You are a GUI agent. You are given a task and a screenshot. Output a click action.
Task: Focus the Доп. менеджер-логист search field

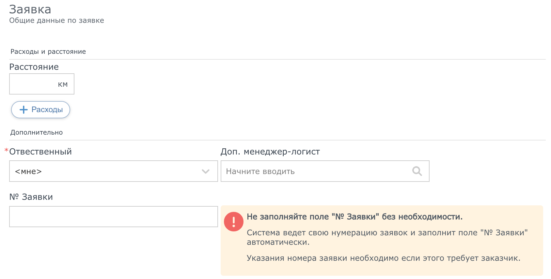325,171
